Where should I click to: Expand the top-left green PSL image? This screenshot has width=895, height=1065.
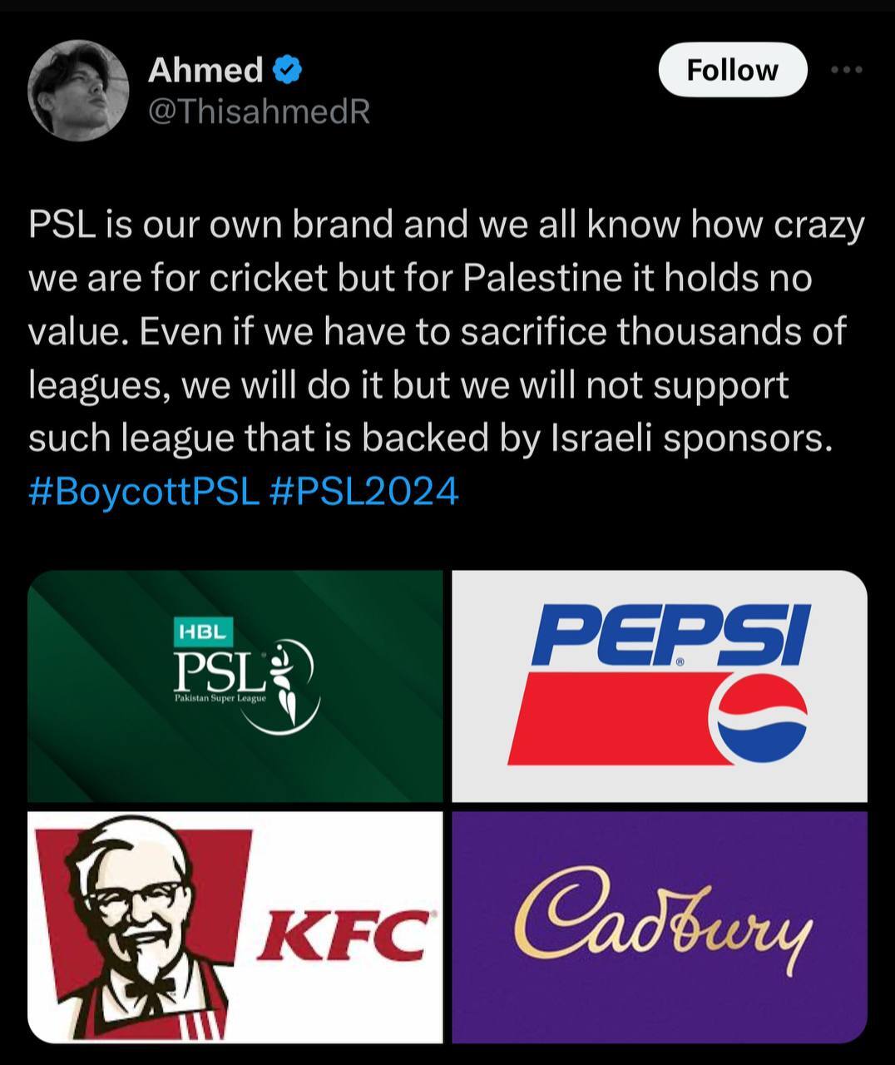235,684
